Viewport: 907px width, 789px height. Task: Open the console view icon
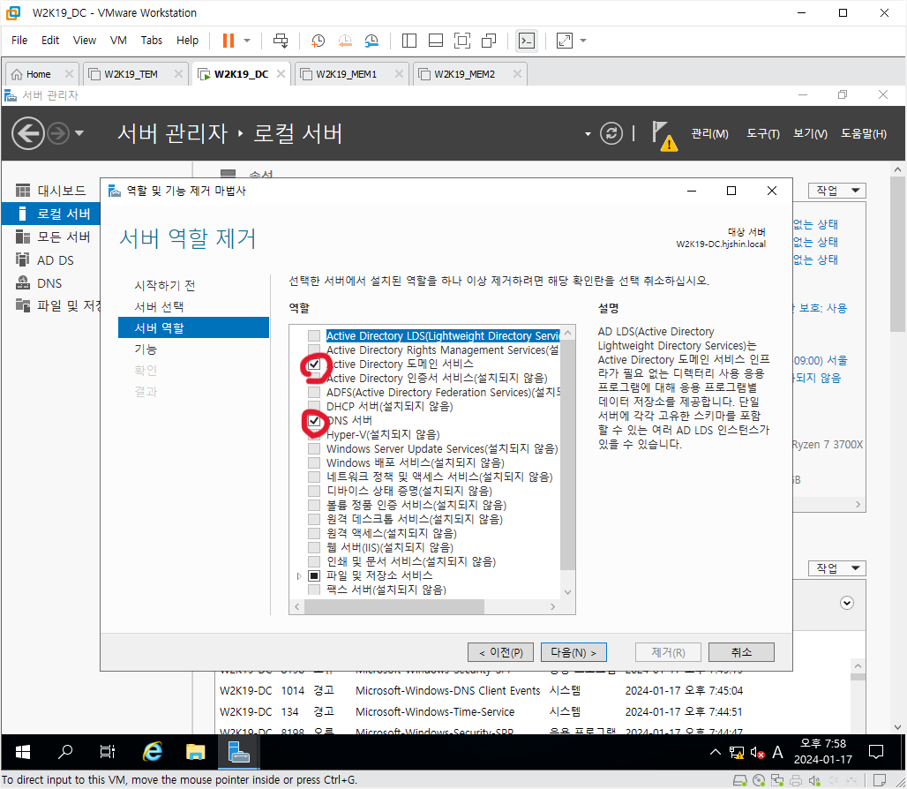click(x=527, y=41)
